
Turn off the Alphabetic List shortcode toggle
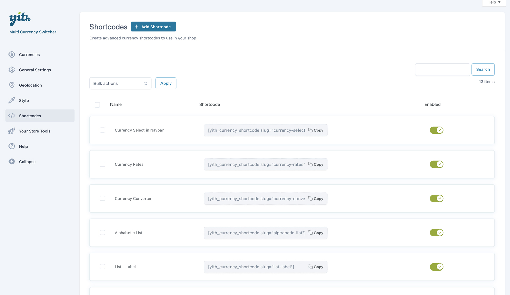point(436,233)
